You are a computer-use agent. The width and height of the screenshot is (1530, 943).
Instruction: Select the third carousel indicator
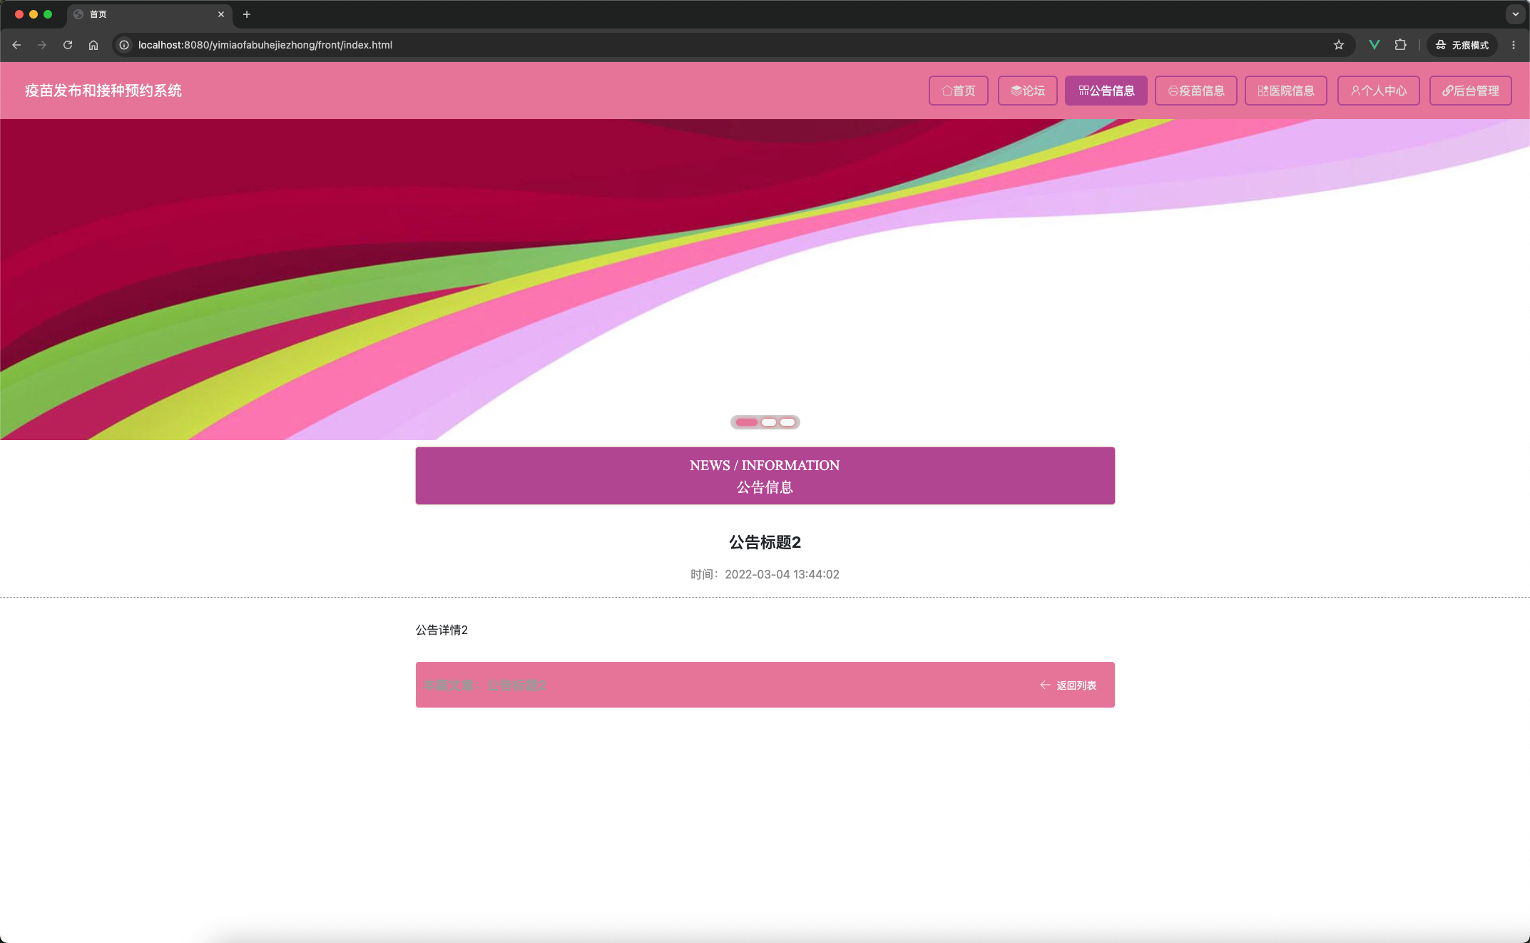787,422
